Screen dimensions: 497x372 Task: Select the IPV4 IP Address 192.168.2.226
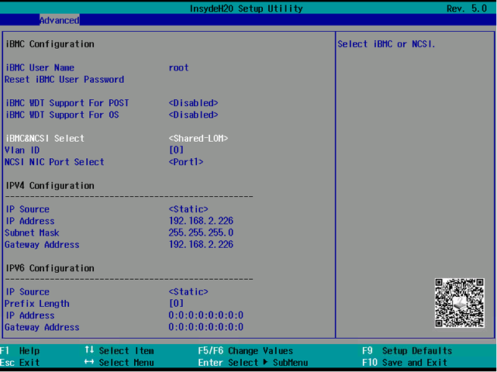pyautogui.click(x=201, y=221)
